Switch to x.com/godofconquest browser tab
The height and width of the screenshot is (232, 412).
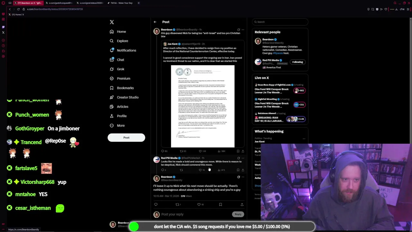(x=59, y=3)
